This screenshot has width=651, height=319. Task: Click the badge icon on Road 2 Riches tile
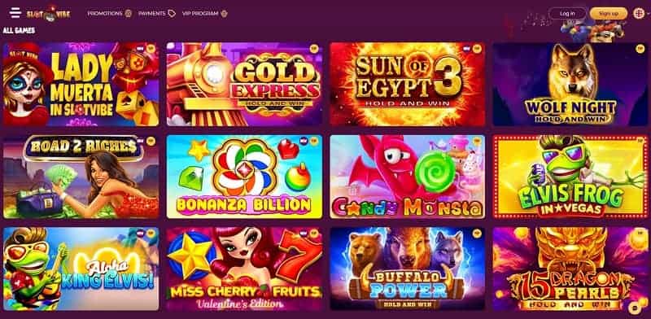(x=151, y=142)
